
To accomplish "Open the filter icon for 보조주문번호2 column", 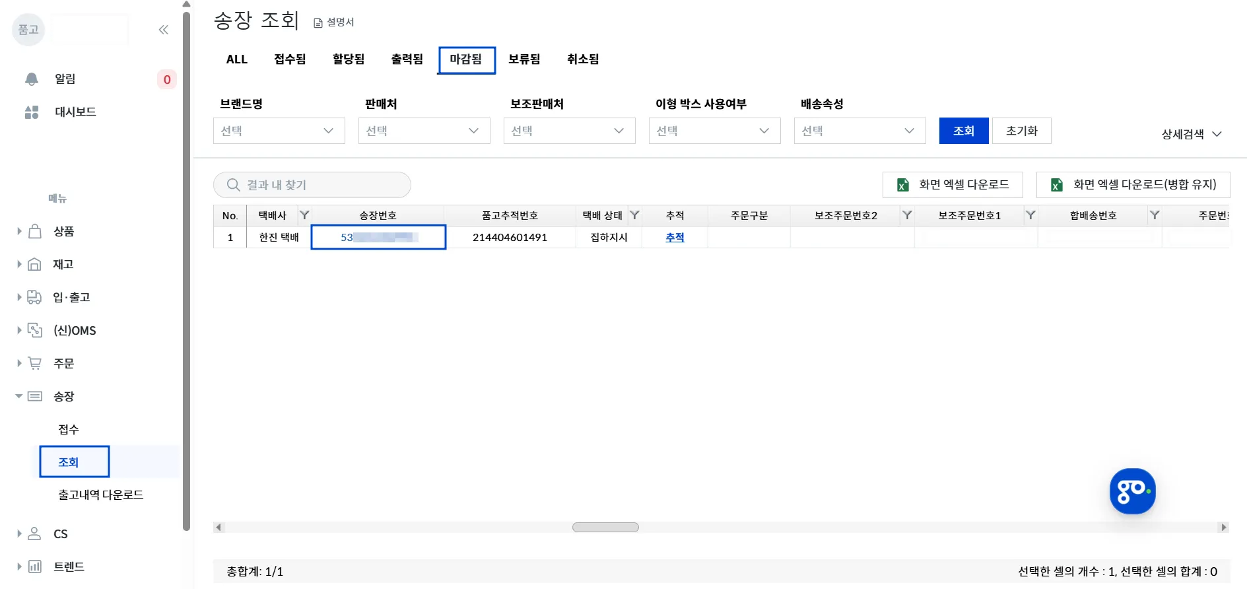I will point(907,215).
